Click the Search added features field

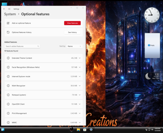coord(22,46)
